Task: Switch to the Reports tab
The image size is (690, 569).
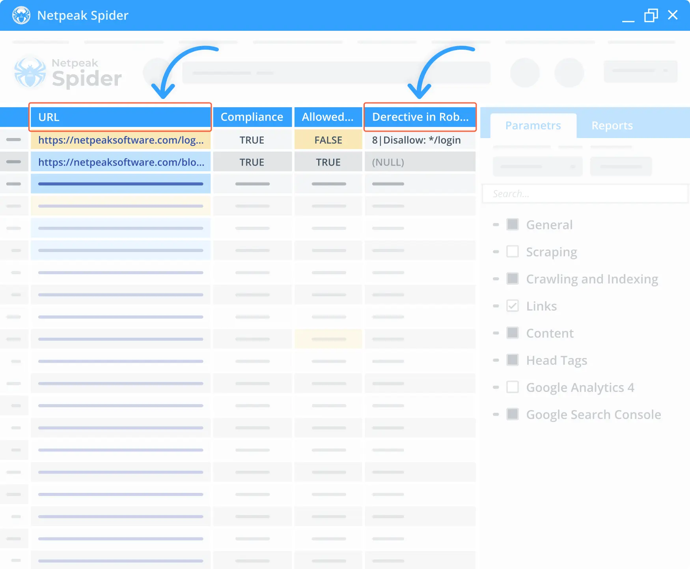Action: pos(612,125)
